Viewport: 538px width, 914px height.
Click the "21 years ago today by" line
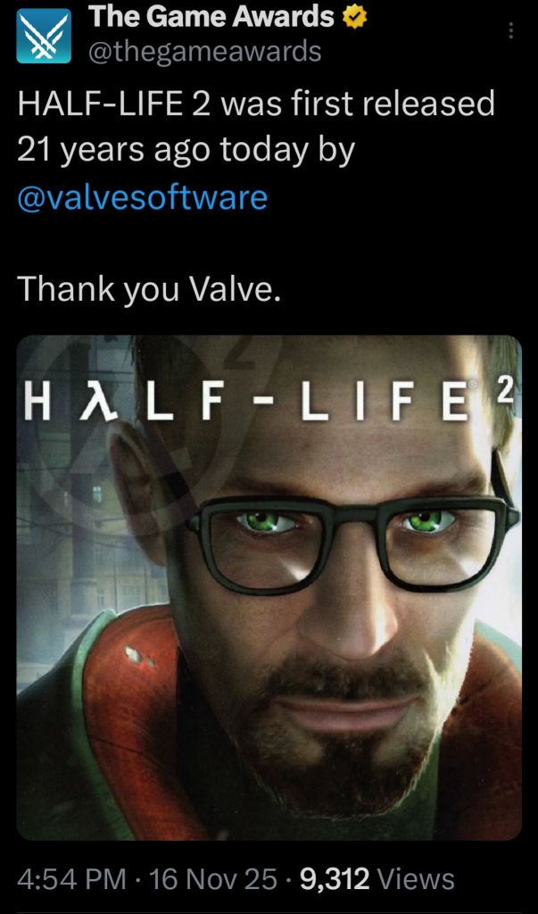186,150
